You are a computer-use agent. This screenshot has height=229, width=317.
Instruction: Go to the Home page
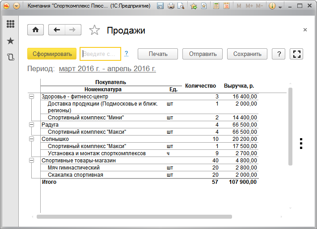click(35, 30)
